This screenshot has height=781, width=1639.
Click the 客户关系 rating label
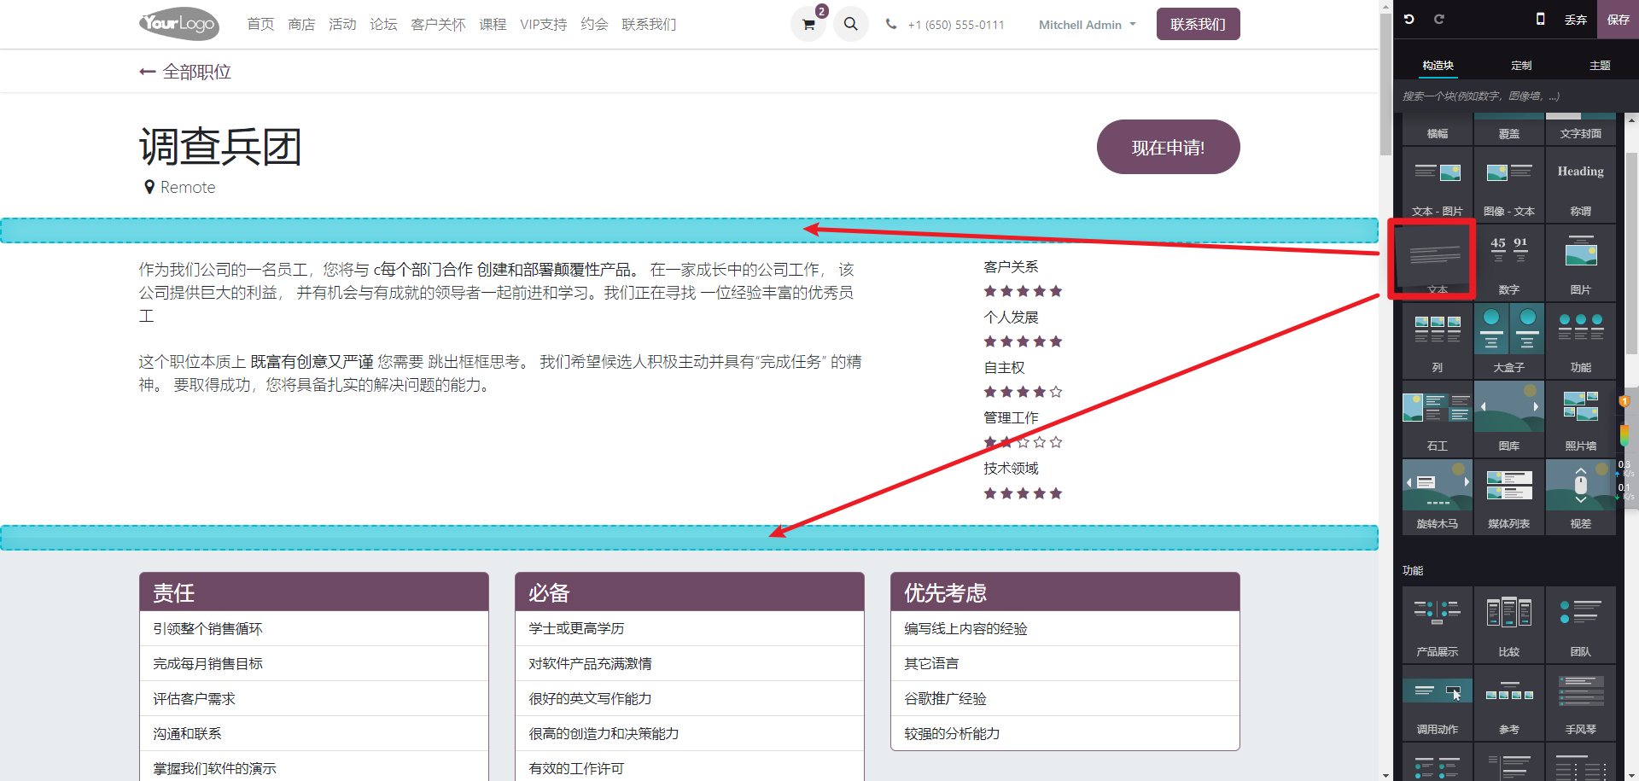pos(1011,266)
